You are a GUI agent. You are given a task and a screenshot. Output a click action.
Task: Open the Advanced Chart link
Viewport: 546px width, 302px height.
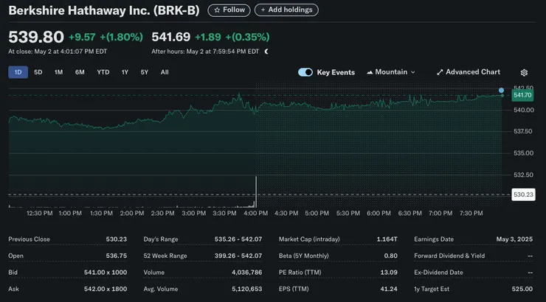coord(469,72)
